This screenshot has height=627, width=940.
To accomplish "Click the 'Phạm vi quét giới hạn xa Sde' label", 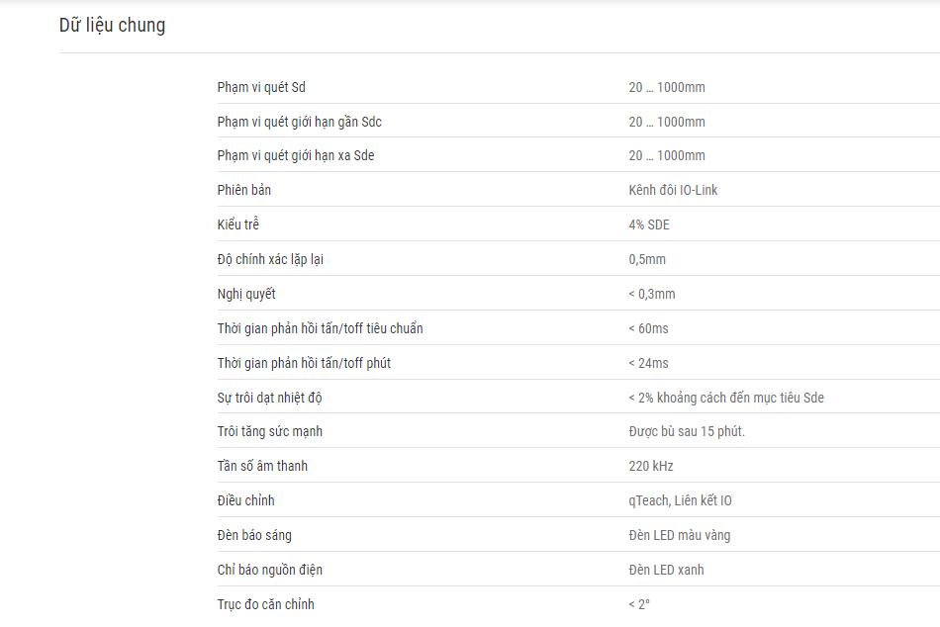I will click(296, 156).
